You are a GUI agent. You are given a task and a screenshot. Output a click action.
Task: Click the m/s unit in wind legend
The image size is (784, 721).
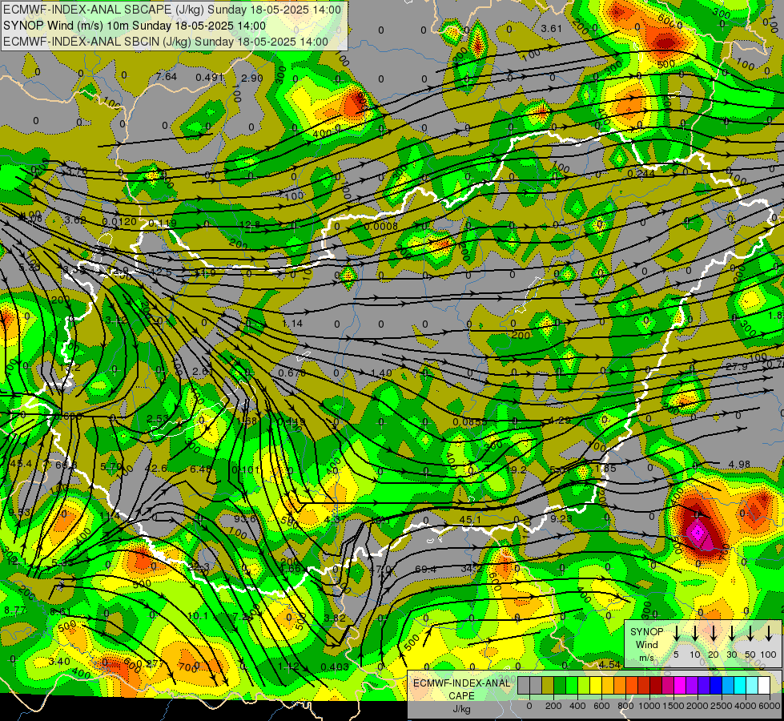pyautogui.click(x=646, y=658)
